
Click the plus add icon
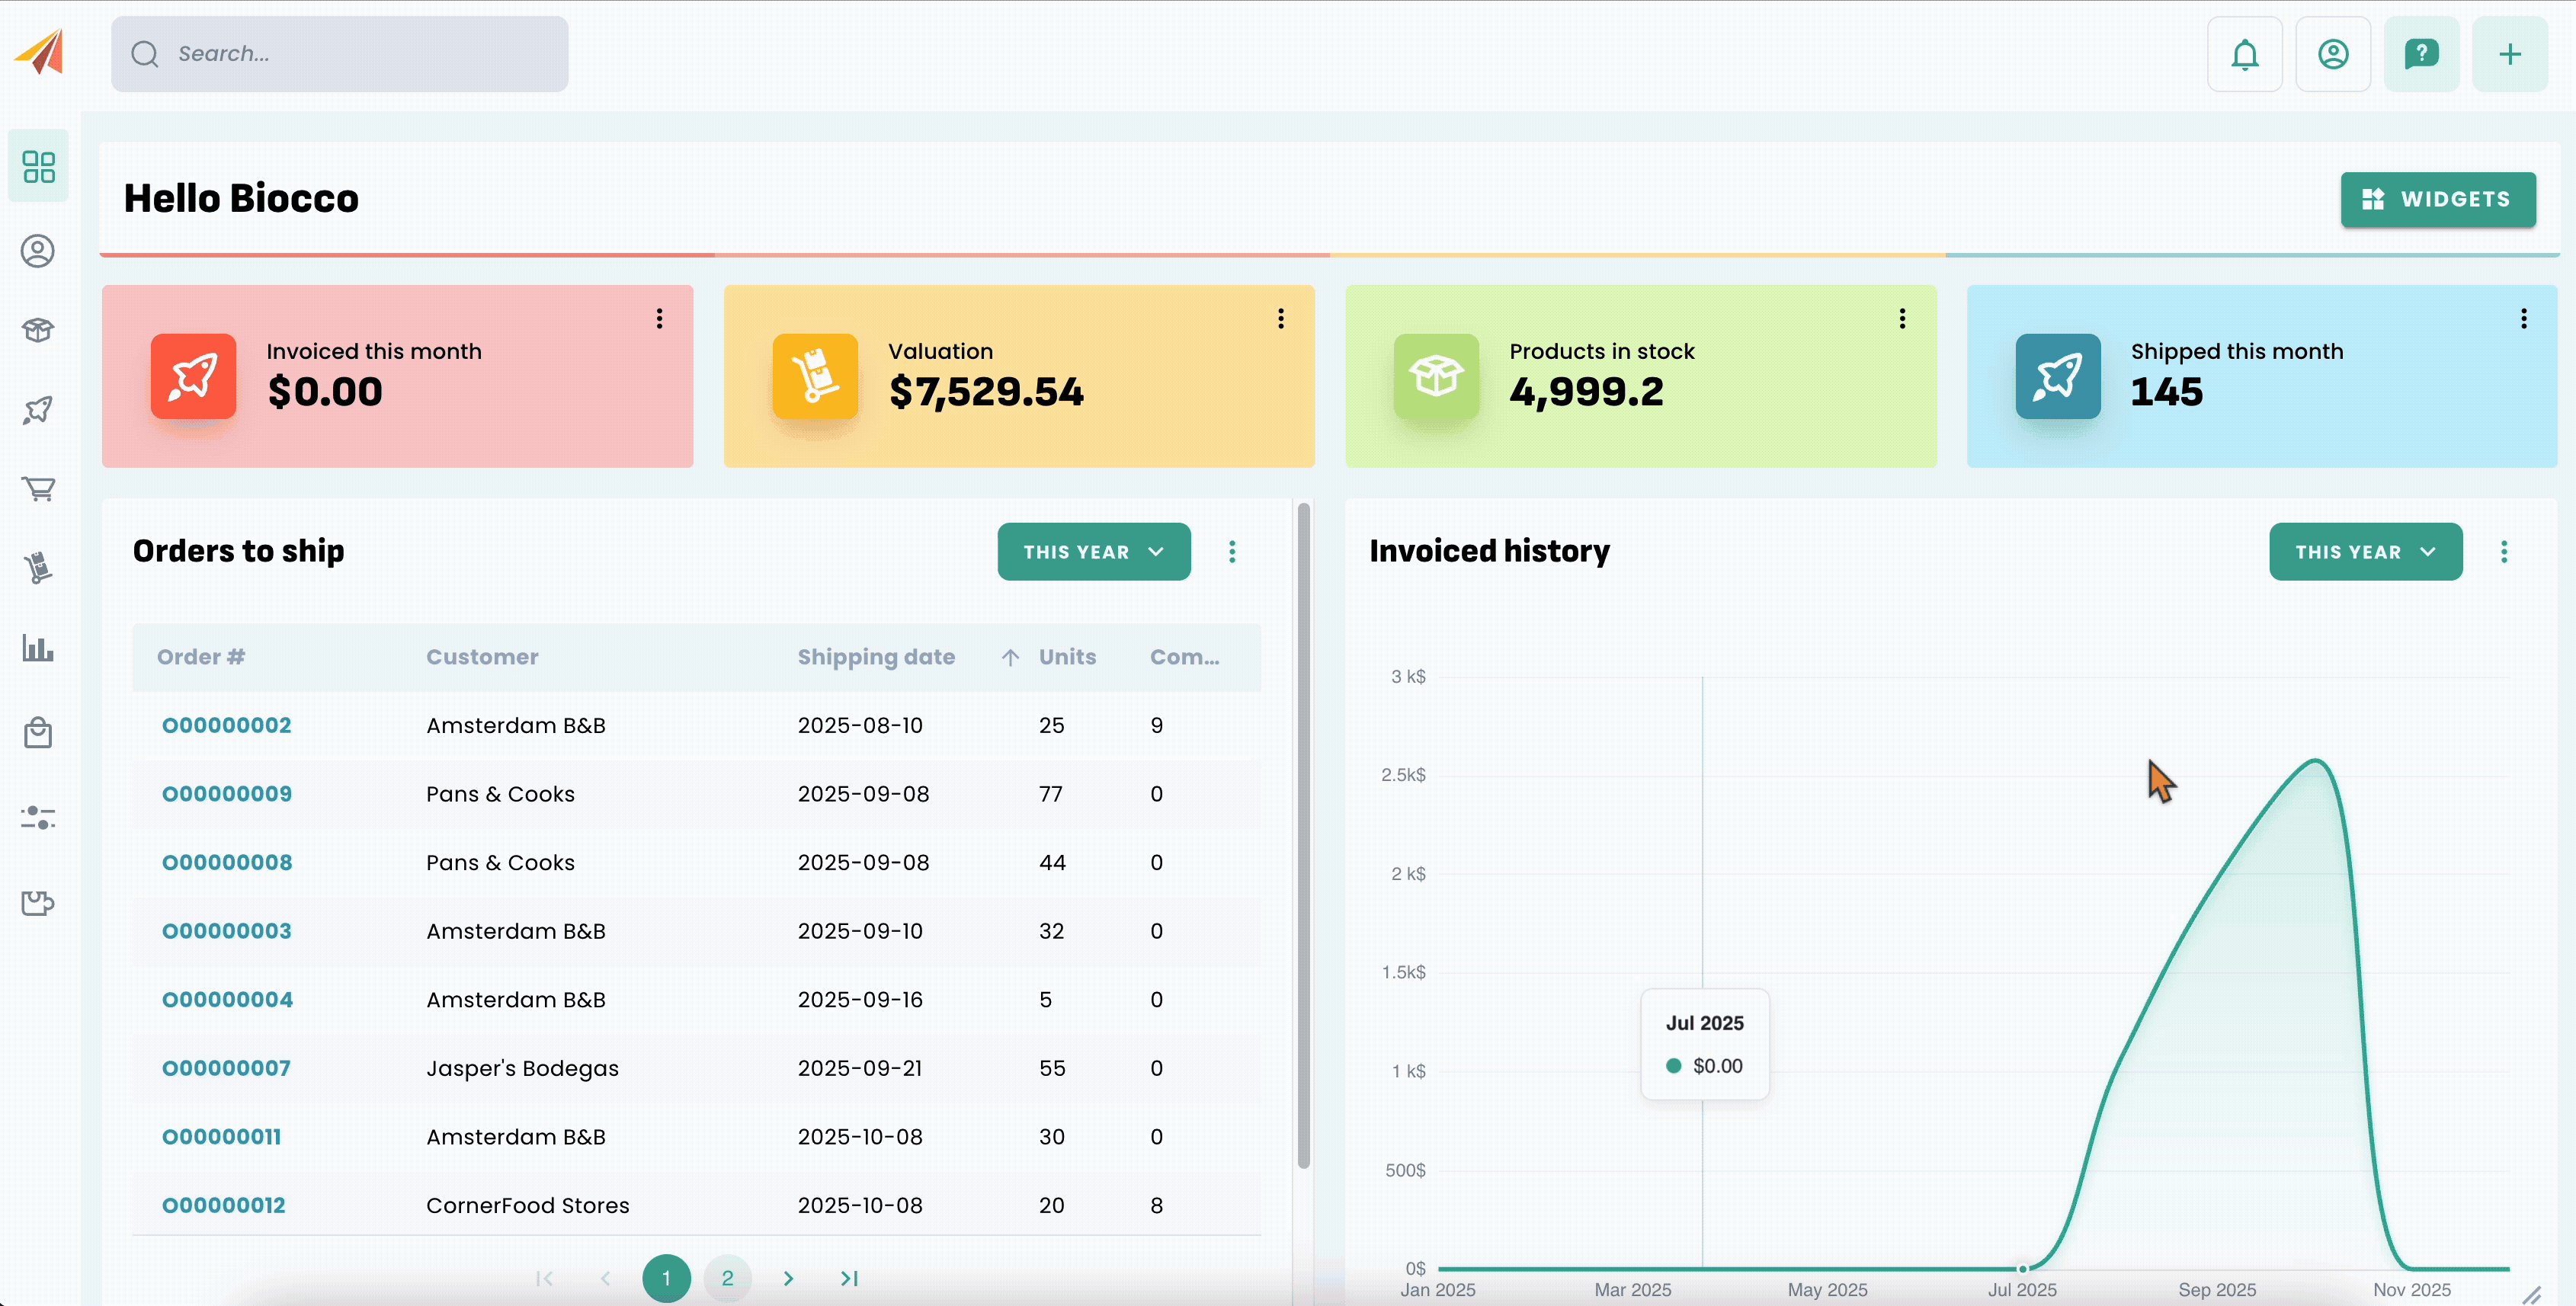point(2509,54)
